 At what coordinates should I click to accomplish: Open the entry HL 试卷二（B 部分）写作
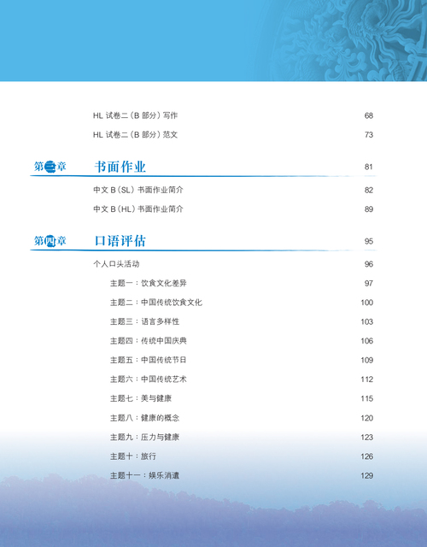[135, 115]
